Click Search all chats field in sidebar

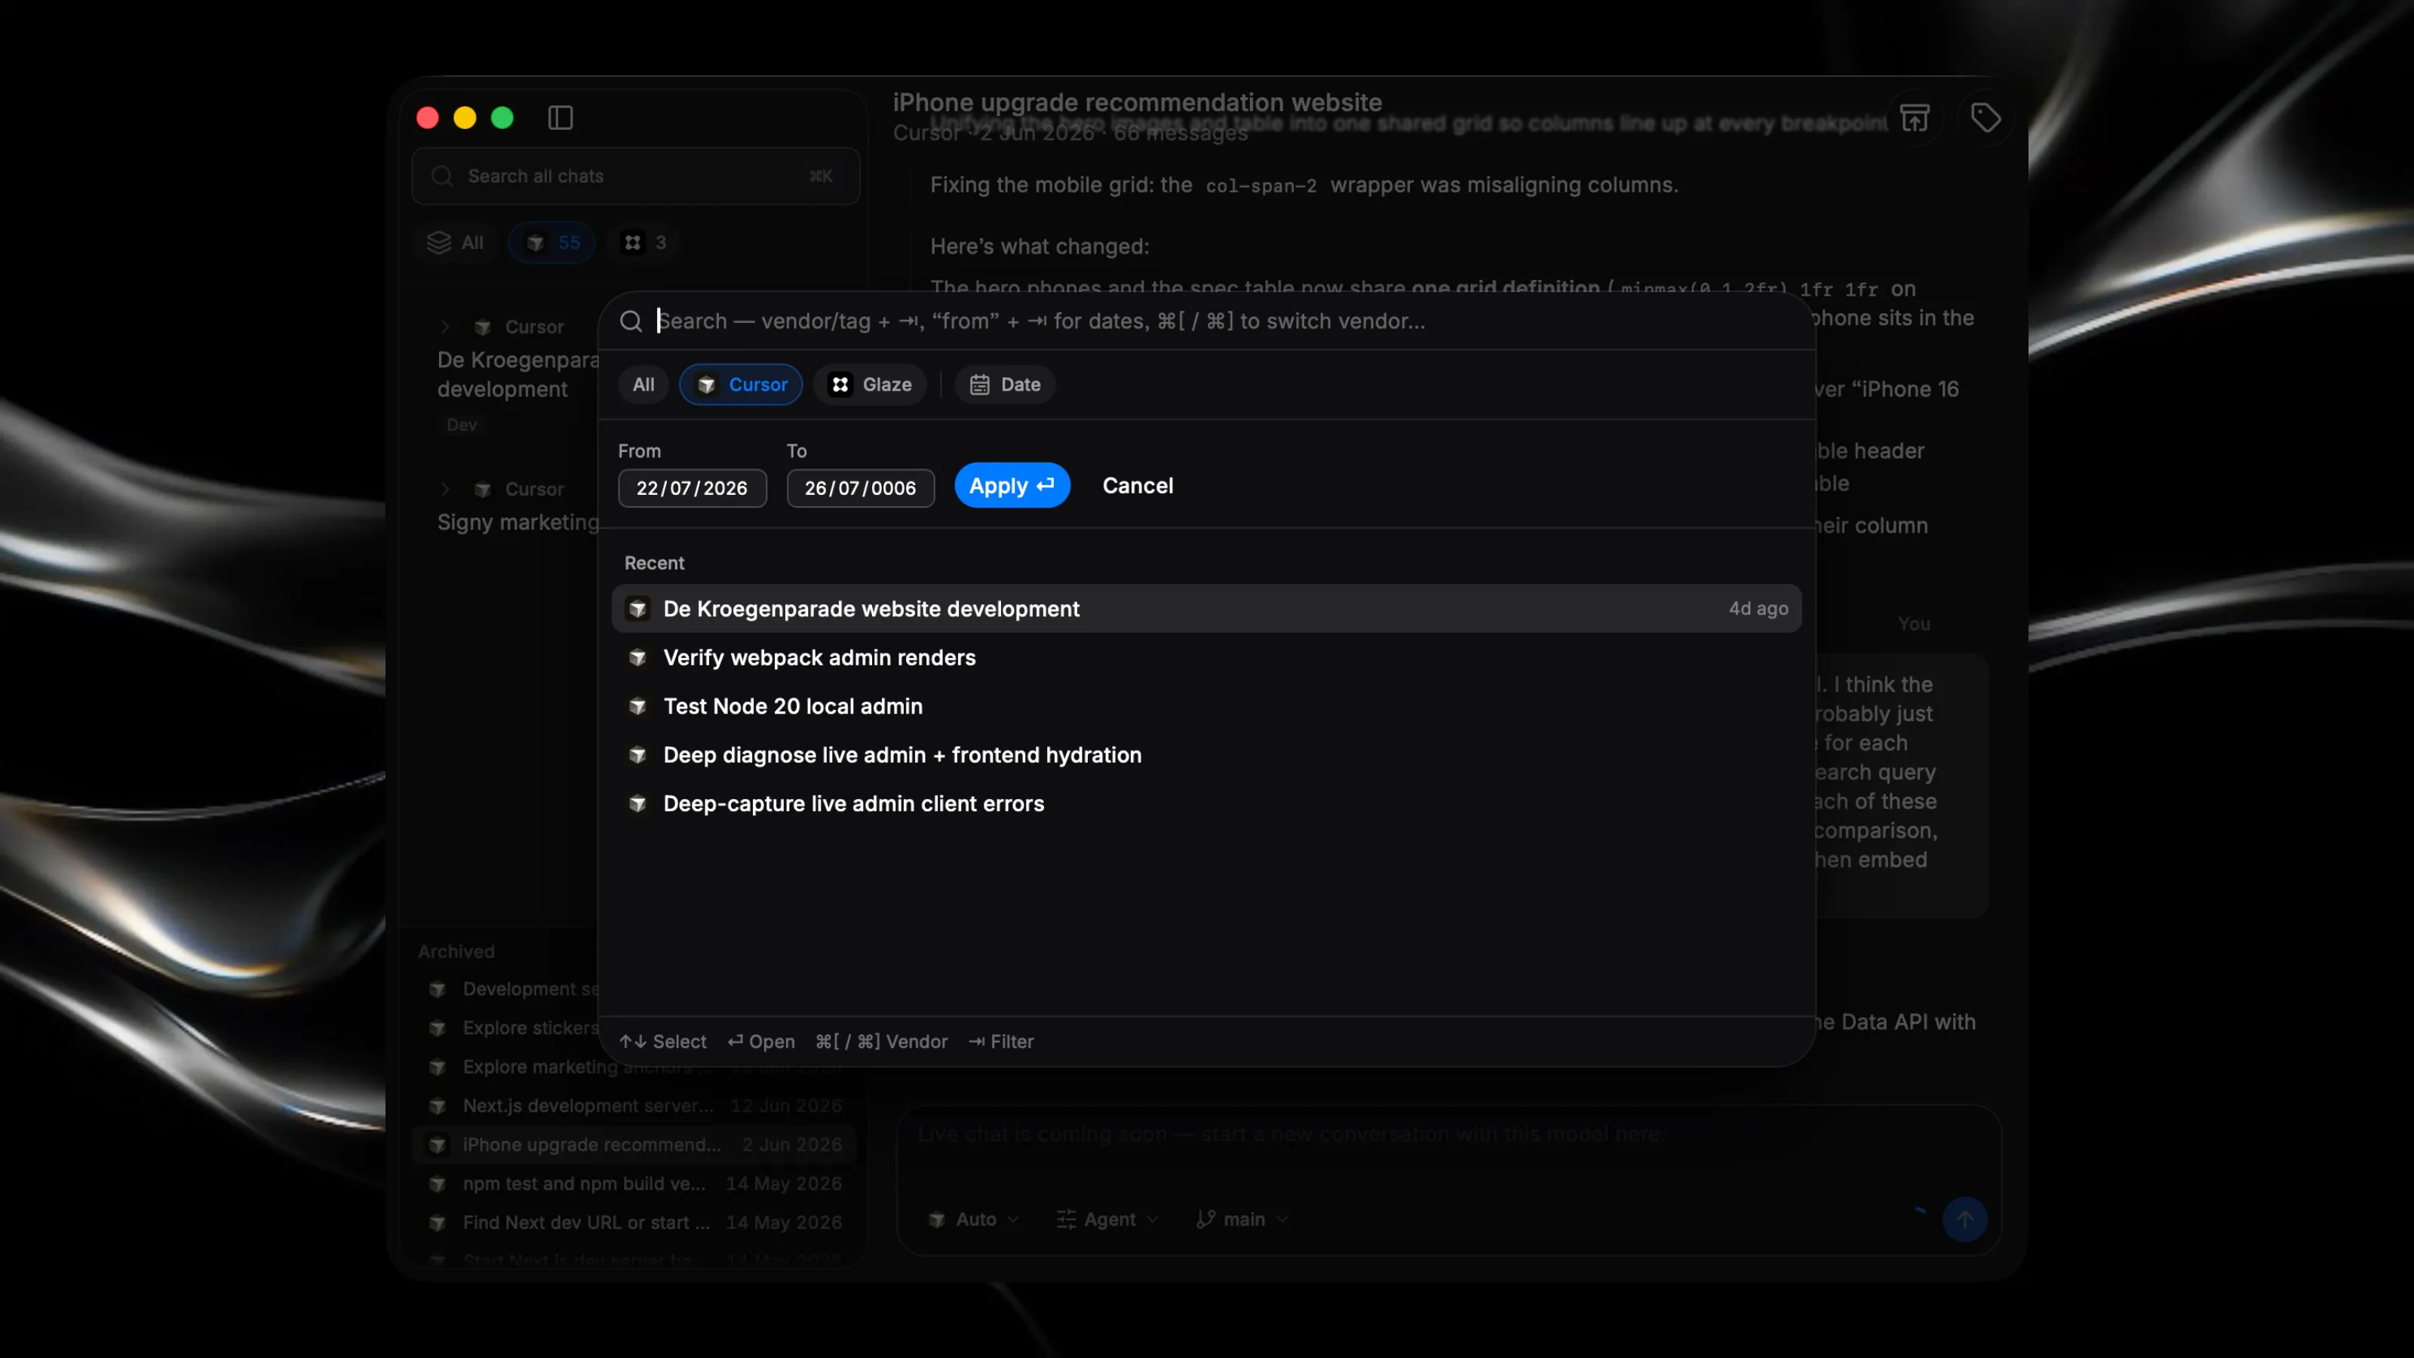pos(635,177)
